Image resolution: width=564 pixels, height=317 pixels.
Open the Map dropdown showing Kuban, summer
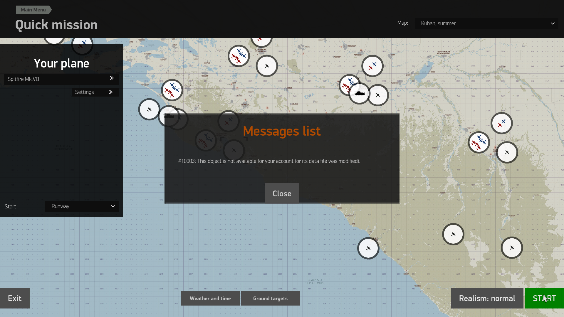click(486, 23)
